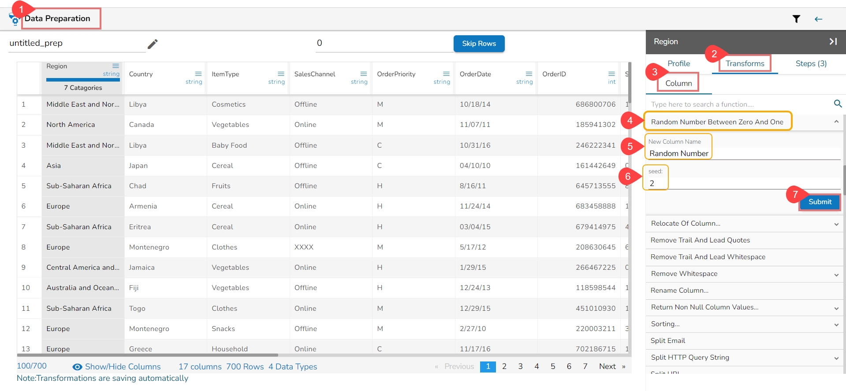Click the filter funnel icon
The height and width of the screenshot is (391, 846).
click(796, 19)
